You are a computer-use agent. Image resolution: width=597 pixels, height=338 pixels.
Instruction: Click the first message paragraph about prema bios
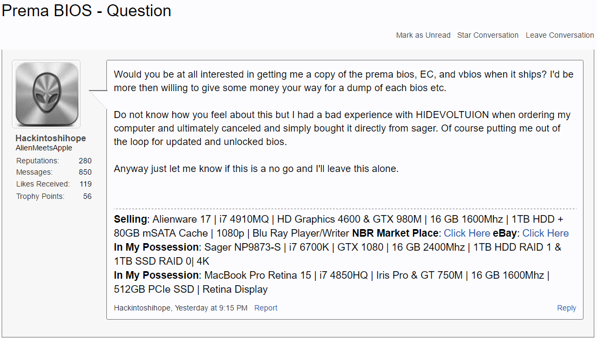(x=343, y=81)
